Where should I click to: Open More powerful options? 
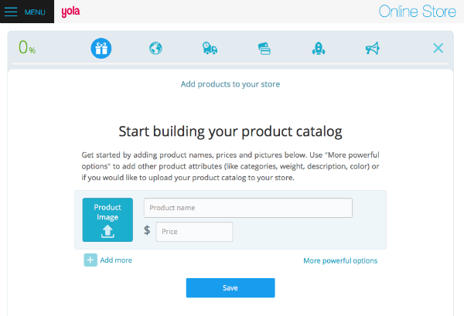tap(340, 261)
